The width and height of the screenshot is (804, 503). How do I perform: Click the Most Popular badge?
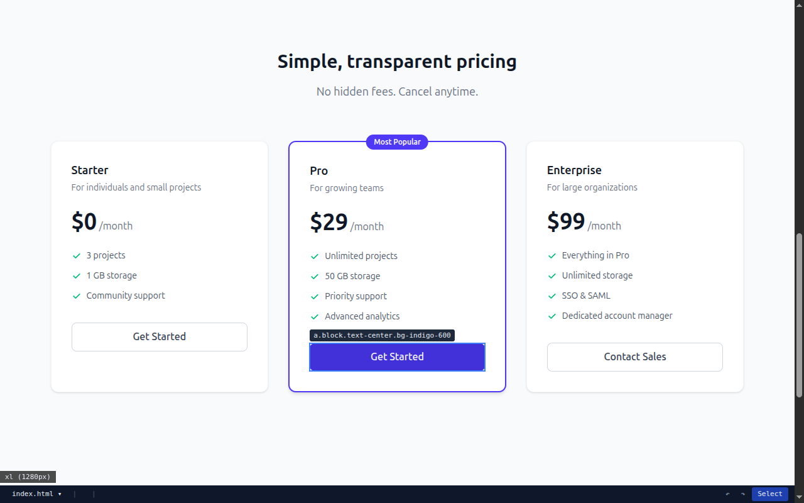(x=397, y=142)
